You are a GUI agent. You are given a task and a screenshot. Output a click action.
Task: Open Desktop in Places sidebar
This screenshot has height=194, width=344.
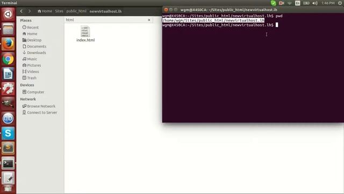pos(32,40)
